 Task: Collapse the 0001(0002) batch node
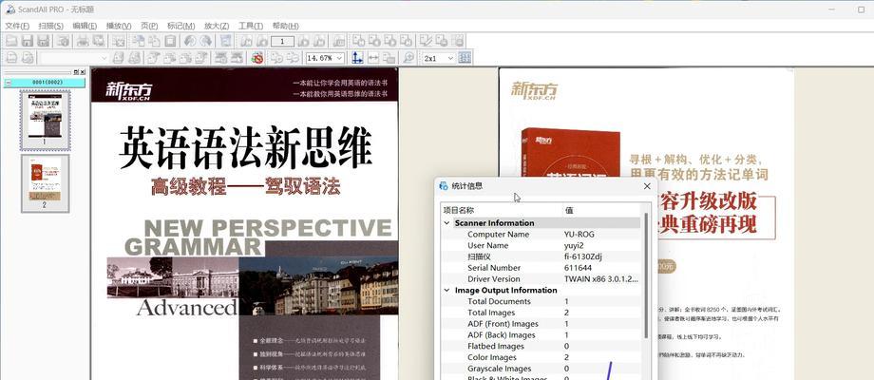[8, 82]
